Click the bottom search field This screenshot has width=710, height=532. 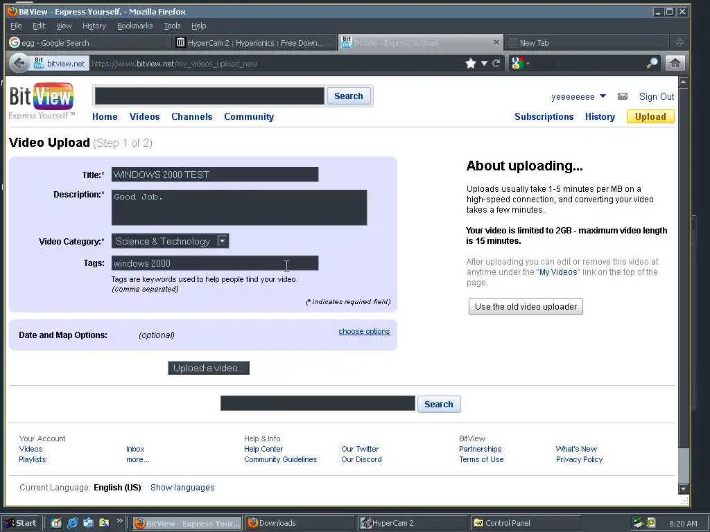(318, 403)
